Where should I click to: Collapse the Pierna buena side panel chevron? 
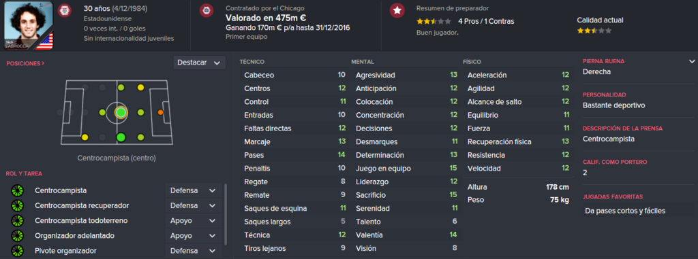[x=692, y=61]
